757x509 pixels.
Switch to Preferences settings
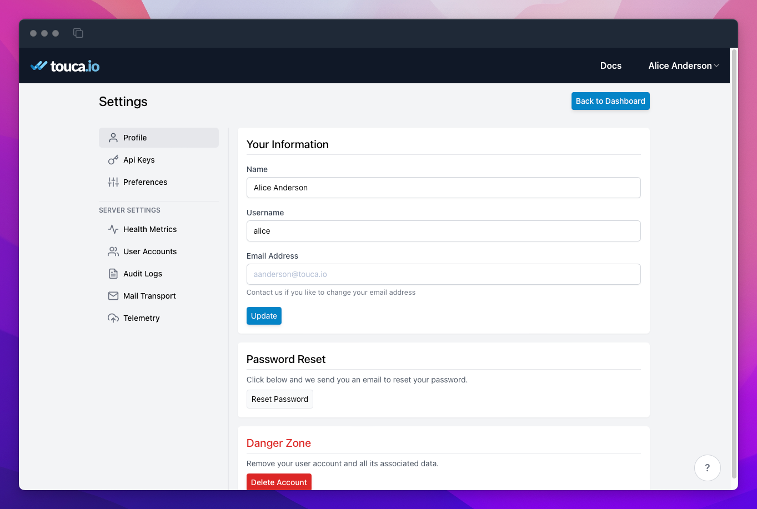(159, 182)
